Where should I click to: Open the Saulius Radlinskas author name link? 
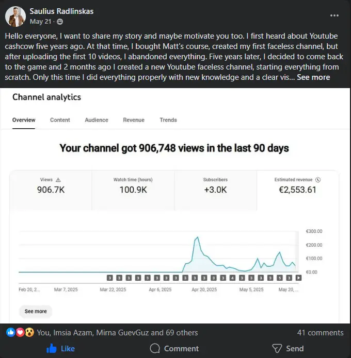pyautogui.click(x=62, y=11)
